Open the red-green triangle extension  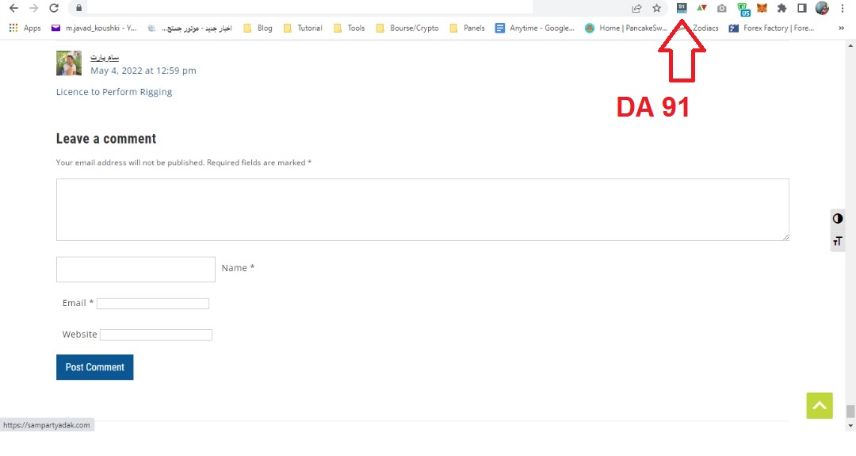tap(702, 8)
